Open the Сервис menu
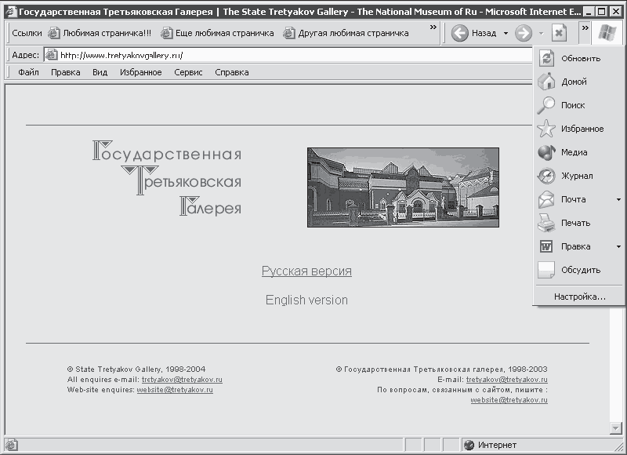The height and width of the screenshot is (455, 627). (188, 72)
